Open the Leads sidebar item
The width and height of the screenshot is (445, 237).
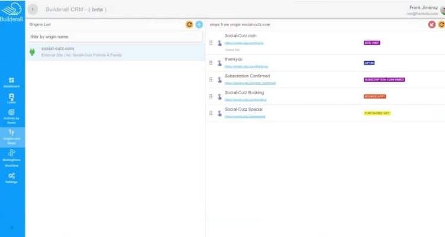(x=11, y=98)
